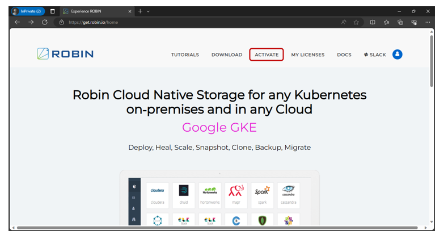444x239 pixels.
Task: Activate the Read aloud icon
Action: tap(344, 22)
